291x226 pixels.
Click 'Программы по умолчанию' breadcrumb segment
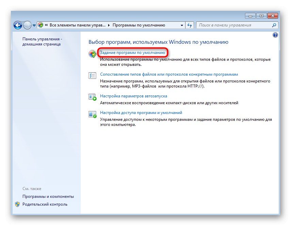139,25
